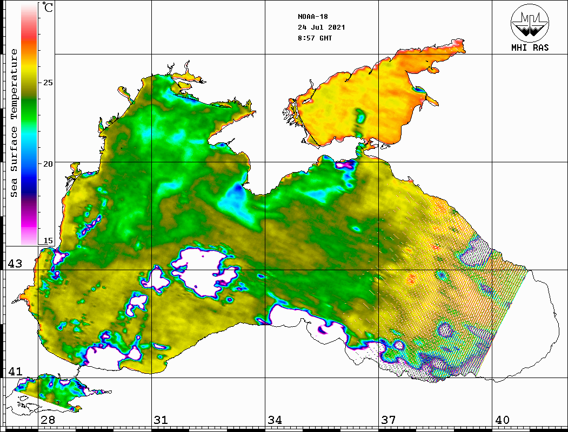Viewport: 568px width, 432px height.
Task: Click the '°C' unit label
Action: pyautogui.click(x=48, y=7)
